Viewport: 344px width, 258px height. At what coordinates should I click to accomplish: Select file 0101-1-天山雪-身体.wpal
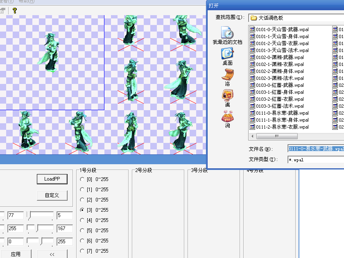coord(279,36)
